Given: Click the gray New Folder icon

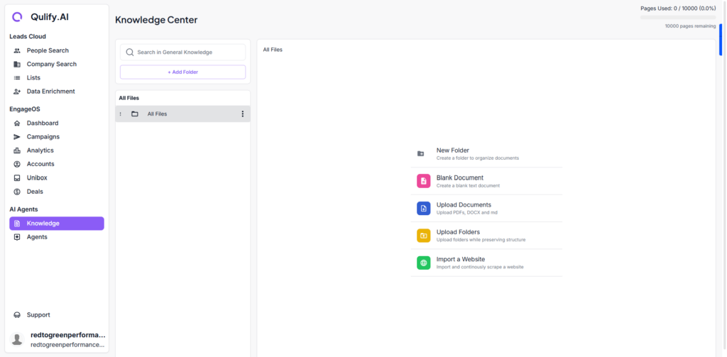Looking at the screenshot, I should [420, 153].
